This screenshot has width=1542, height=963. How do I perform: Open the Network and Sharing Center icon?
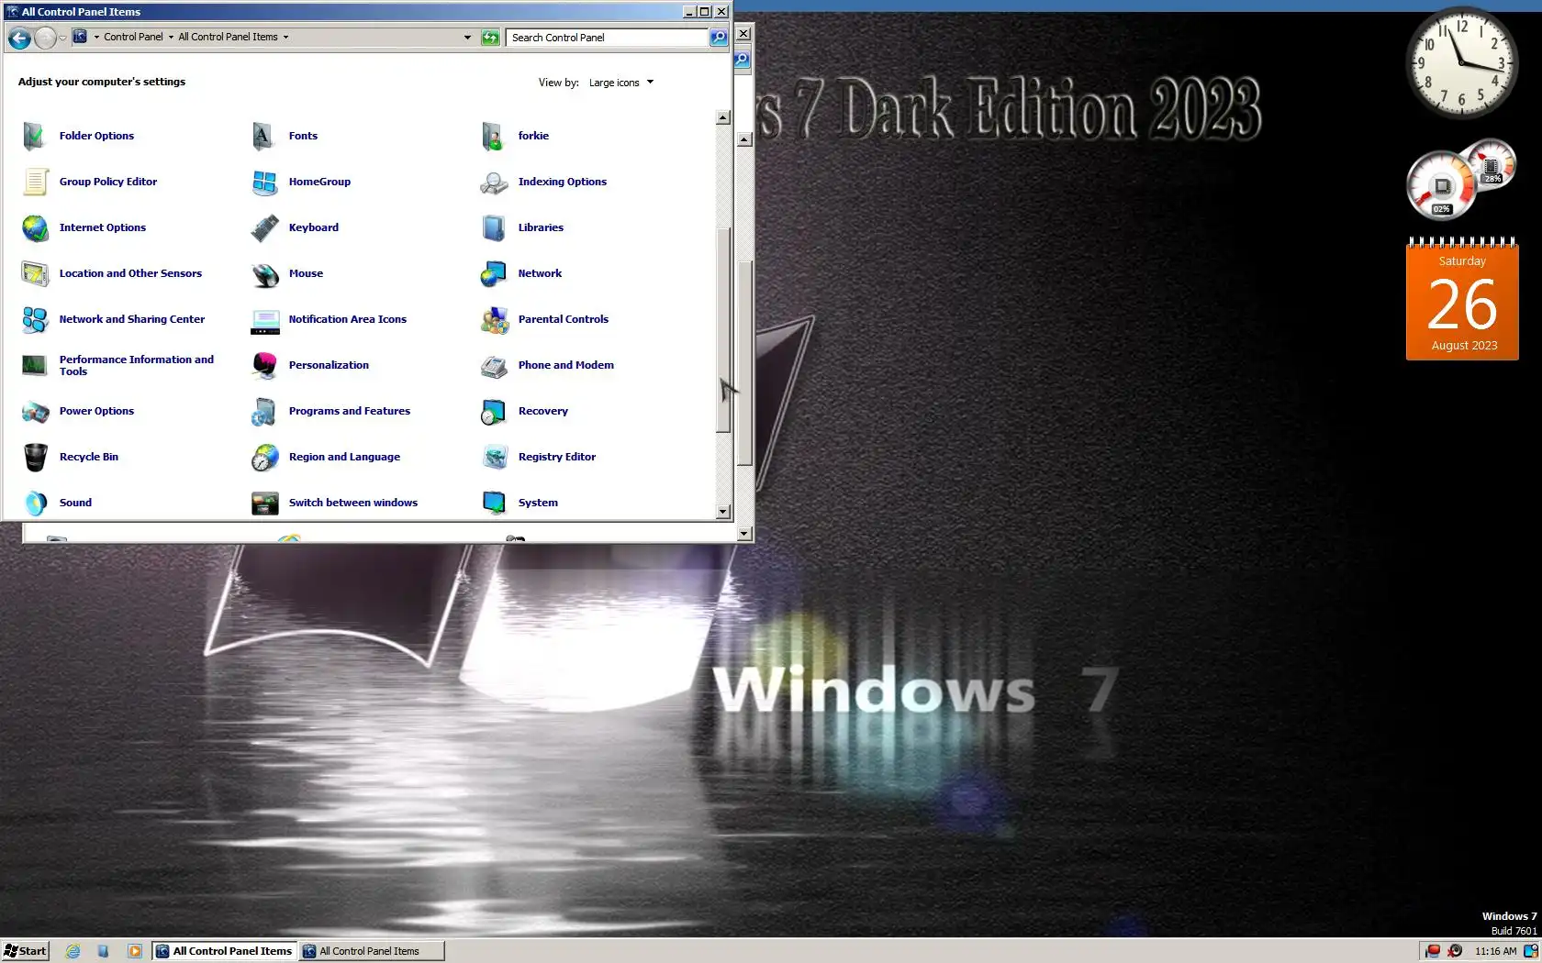[35, 319]
